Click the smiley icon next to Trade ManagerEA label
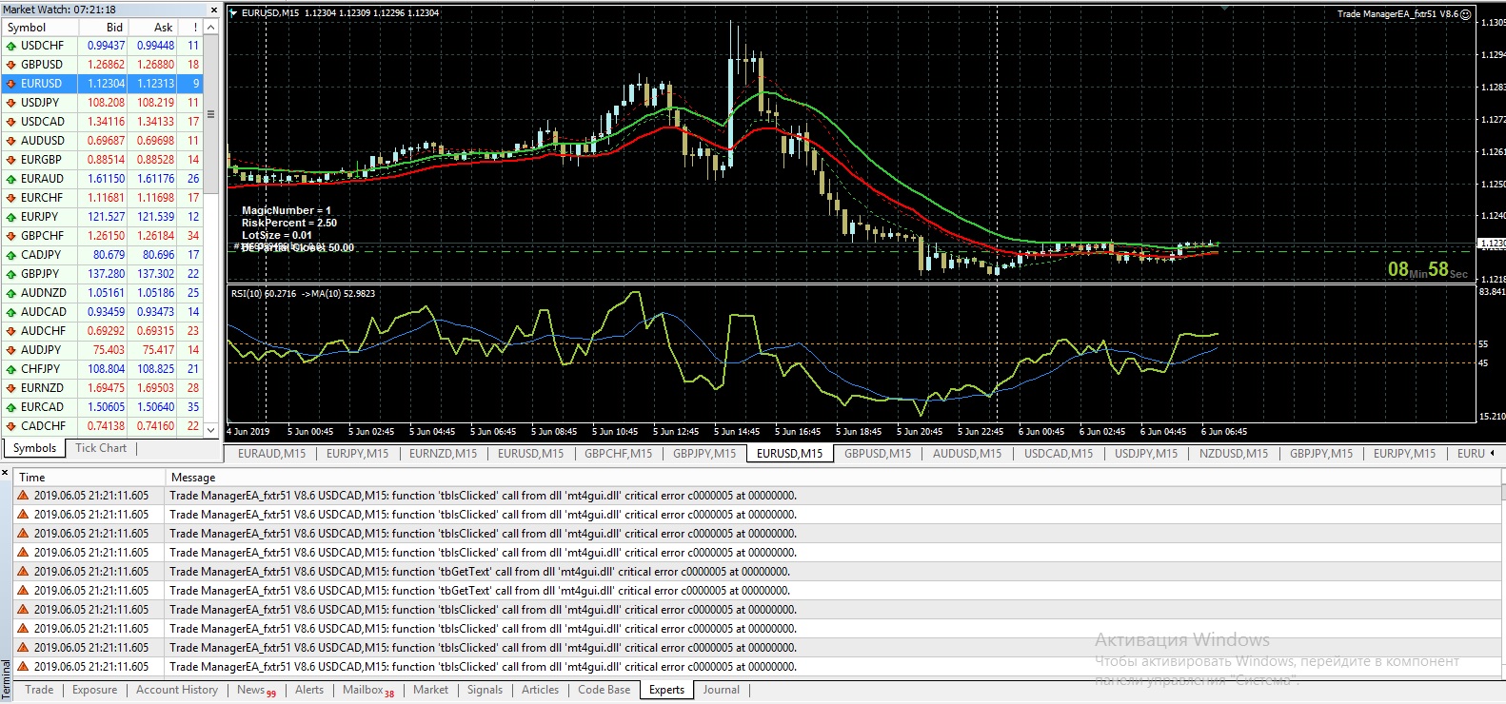The height and width of the screenshot is (704, 1506). coord(1467,14)
